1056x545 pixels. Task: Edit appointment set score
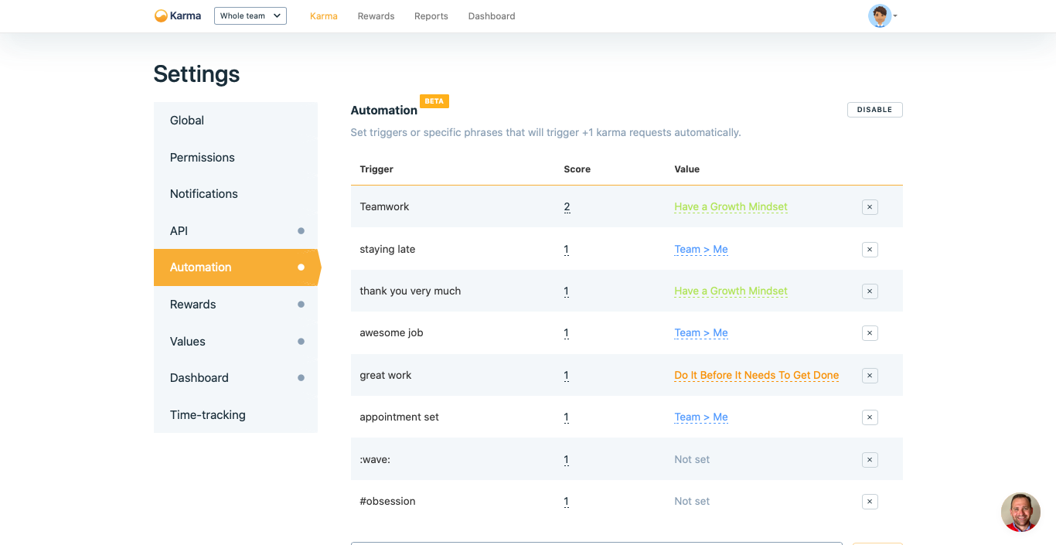tap(567, 417)
